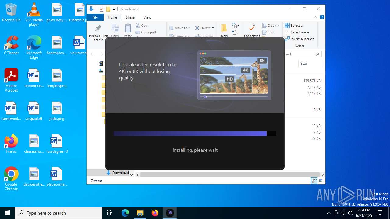Open the Recycle Bin desktop icon
Viewport: 390px width, 219px height.
(x=11, y=12)
